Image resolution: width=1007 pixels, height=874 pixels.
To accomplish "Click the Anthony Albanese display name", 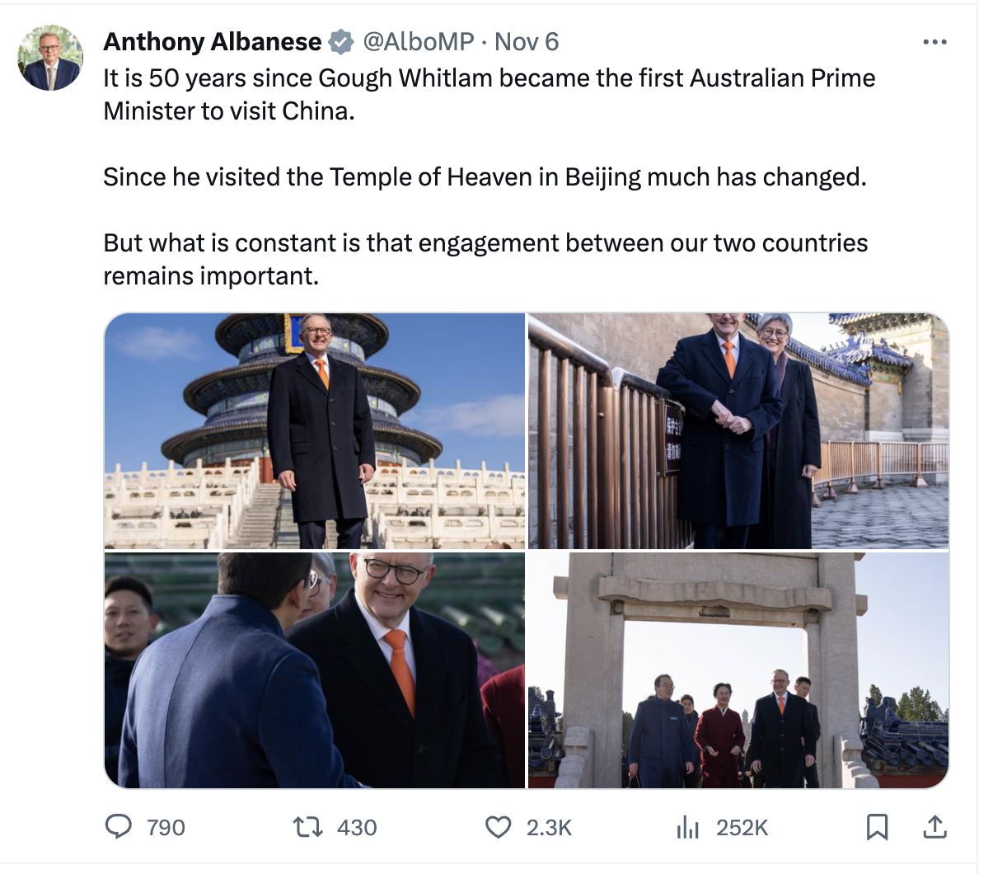I will (x=213, y=41).
